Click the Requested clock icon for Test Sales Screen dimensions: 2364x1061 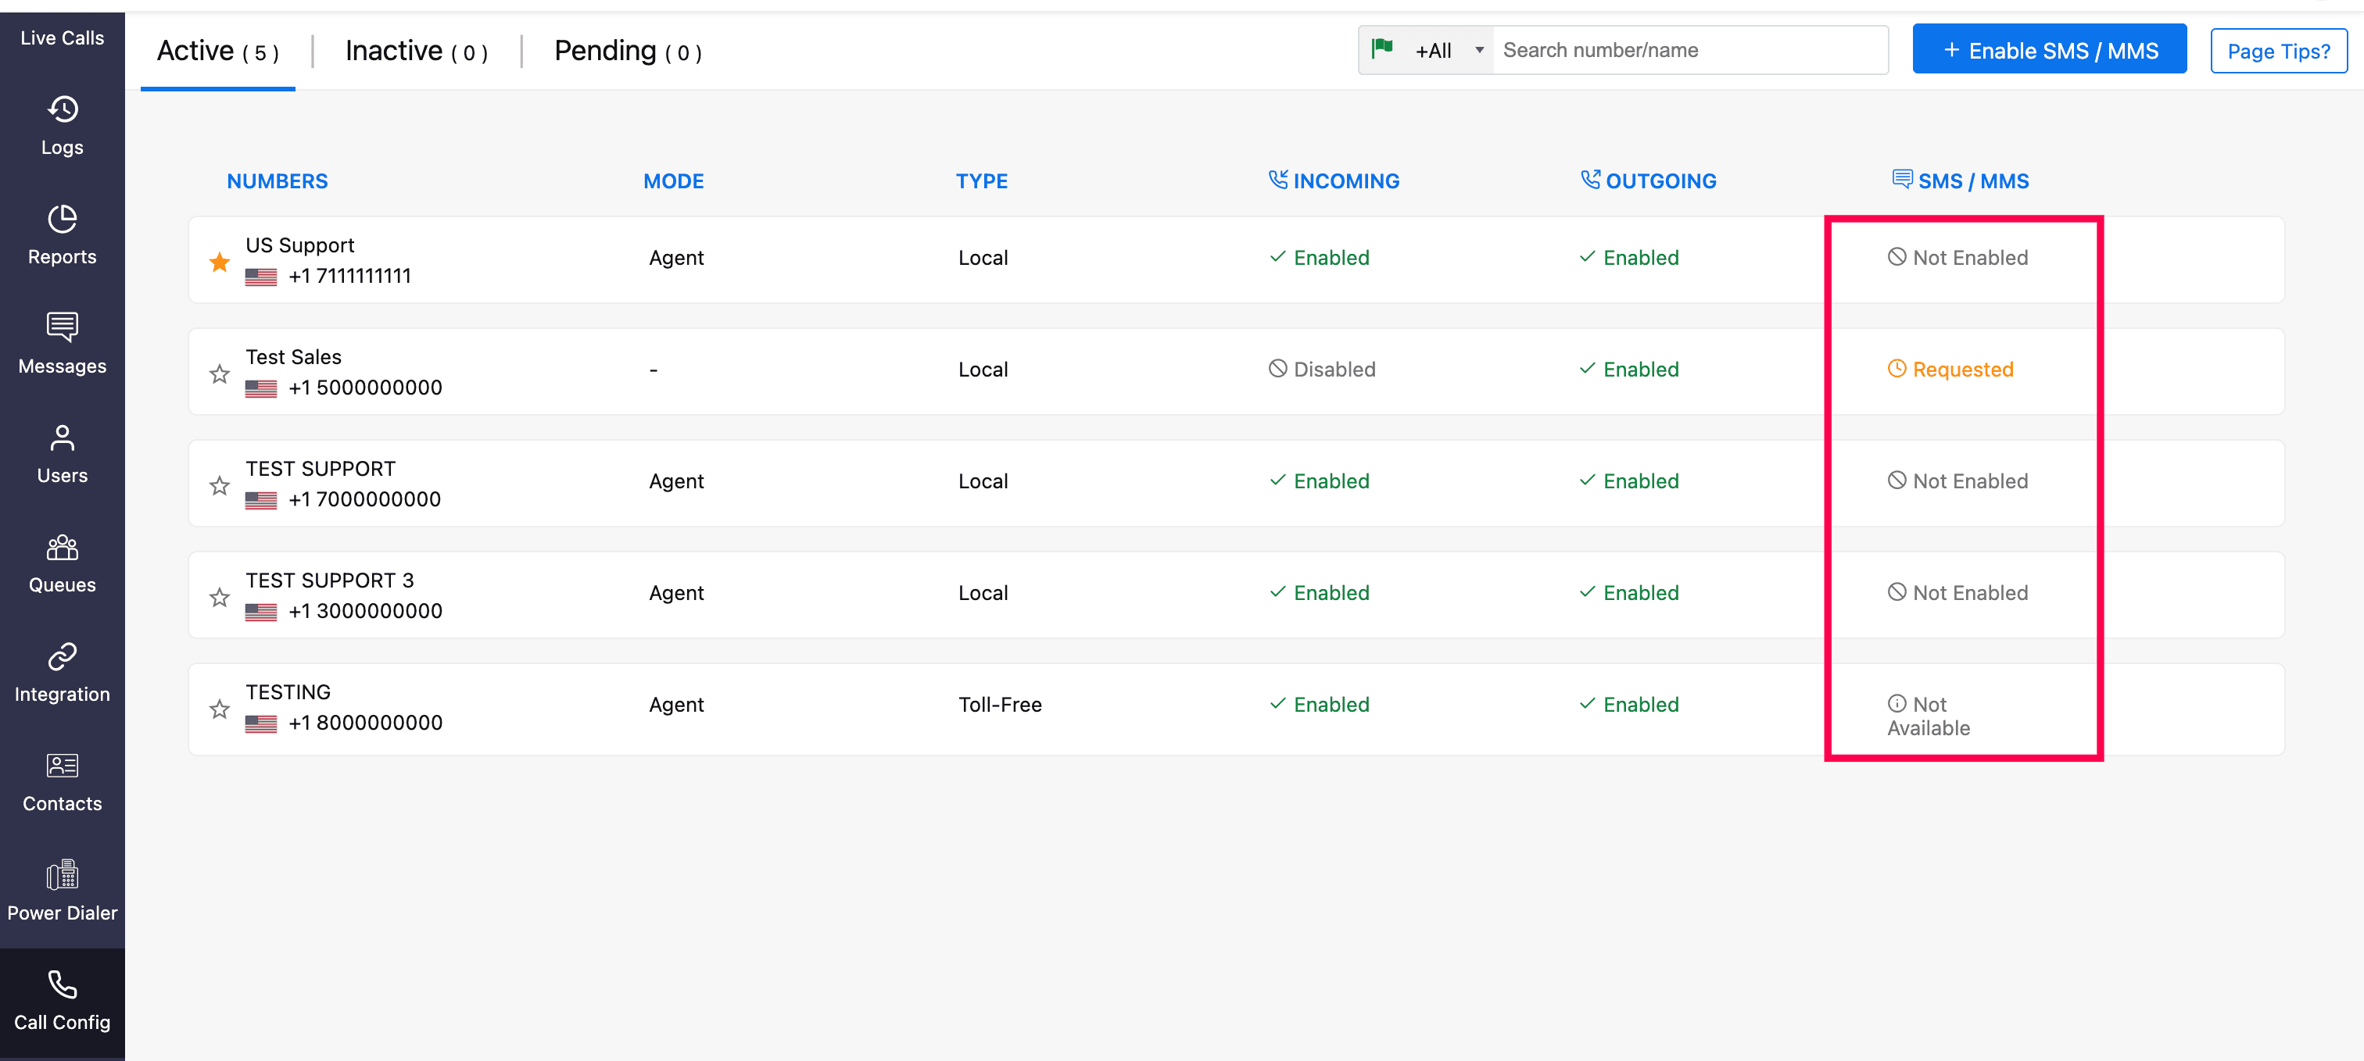[1897, 369]
